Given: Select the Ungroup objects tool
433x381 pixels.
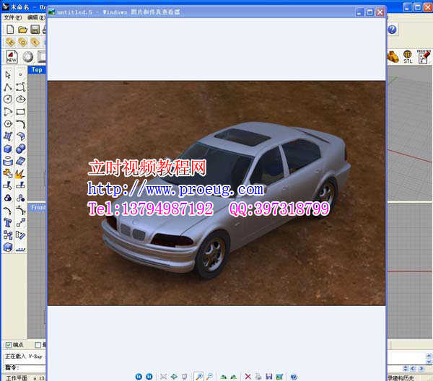Looking at the screenshot, I should [x=20, y=198].
